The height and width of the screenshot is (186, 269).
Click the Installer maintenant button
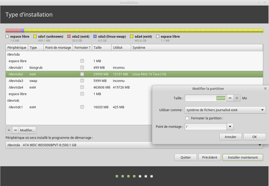coord(243,157)
